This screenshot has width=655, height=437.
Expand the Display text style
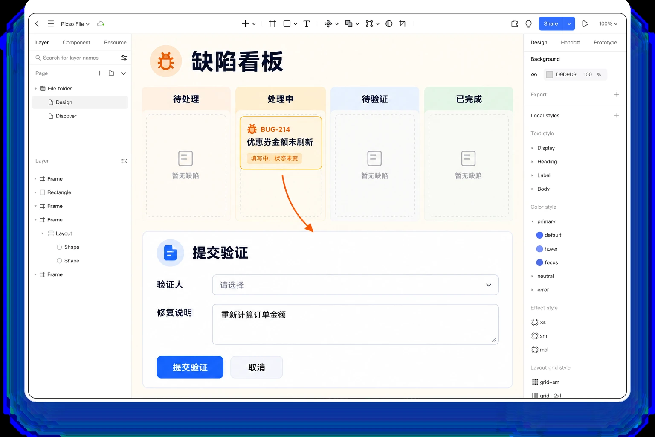pyautogui.click(x=532, y=148)
